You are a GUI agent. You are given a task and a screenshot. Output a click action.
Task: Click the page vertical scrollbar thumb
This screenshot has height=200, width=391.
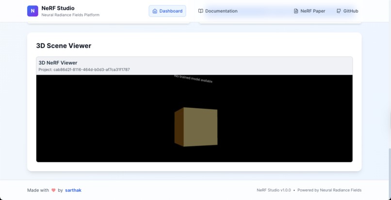point(390,174)
